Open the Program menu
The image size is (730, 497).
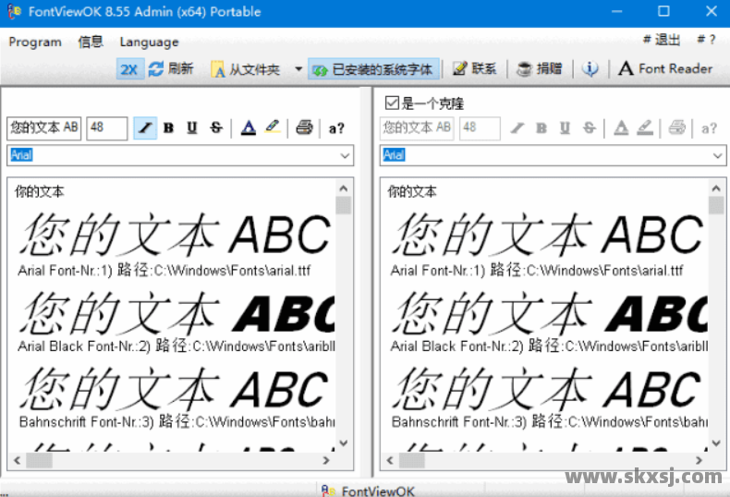point(35,42)
